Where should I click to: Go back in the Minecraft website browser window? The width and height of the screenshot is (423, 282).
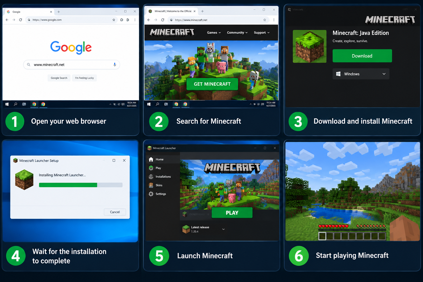tap(149, 20)
